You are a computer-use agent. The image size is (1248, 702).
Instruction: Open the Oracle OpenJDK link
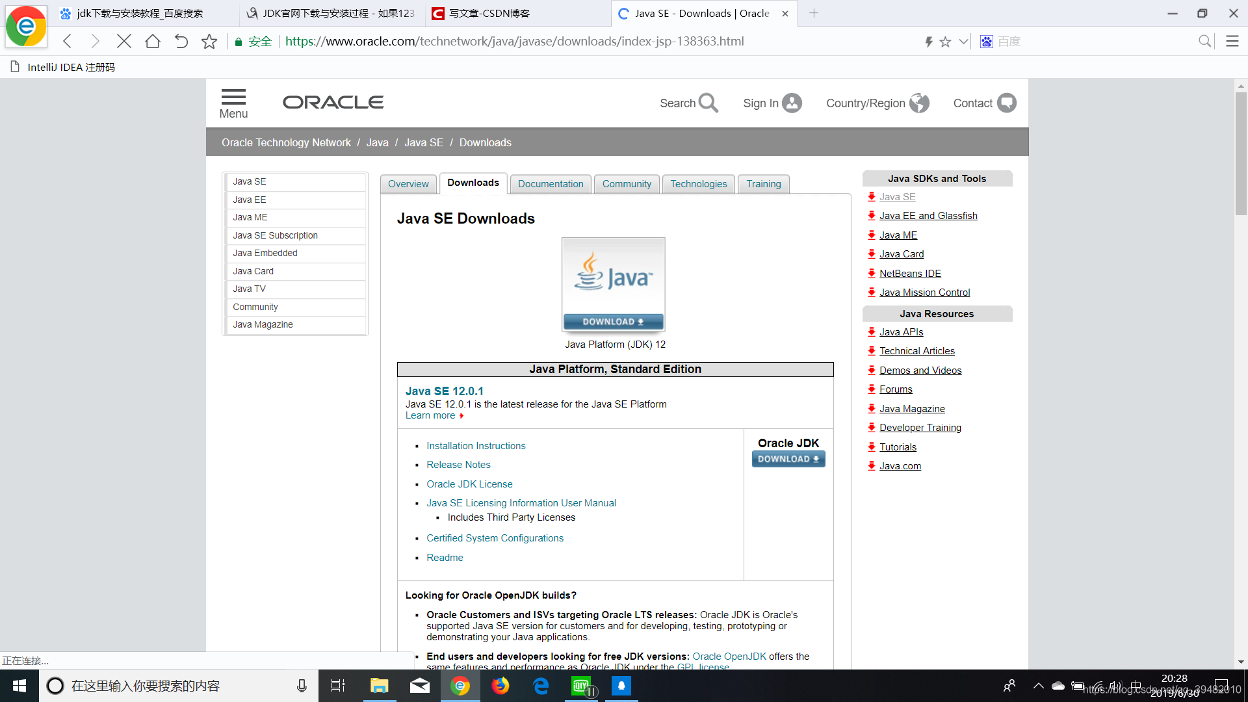[729, 656]
